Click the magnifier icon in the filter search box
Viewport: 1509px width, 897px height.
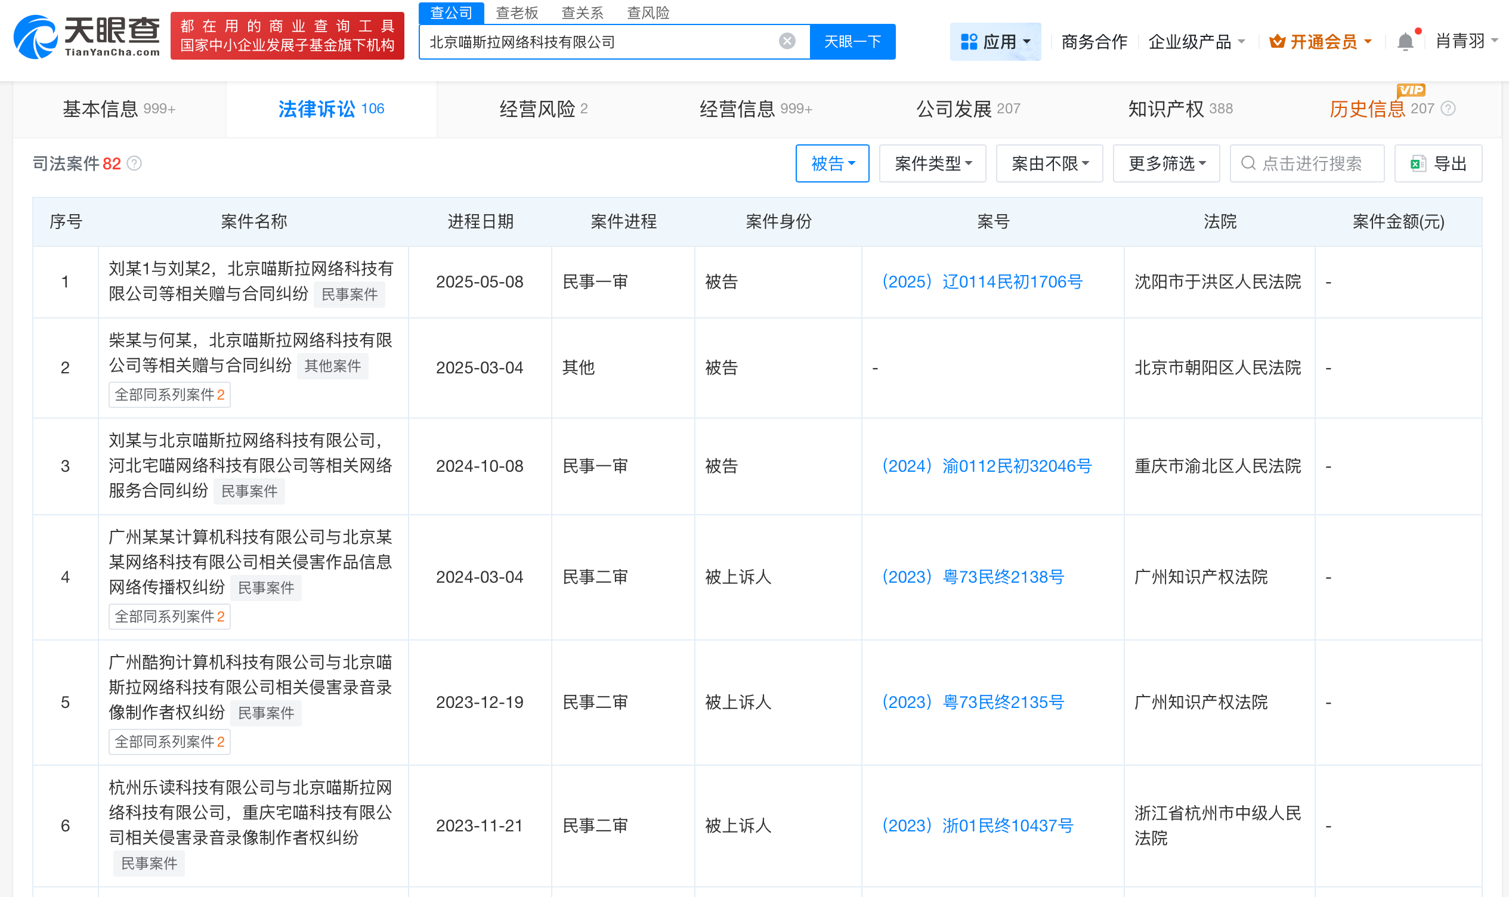click(1248, 163)
